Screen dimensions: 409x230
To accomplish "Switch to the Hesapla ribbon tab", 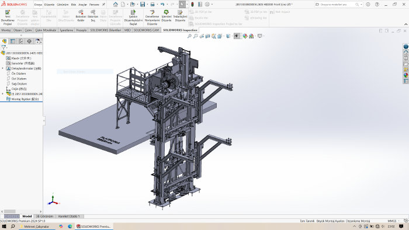I will click(x=81, y=30).
